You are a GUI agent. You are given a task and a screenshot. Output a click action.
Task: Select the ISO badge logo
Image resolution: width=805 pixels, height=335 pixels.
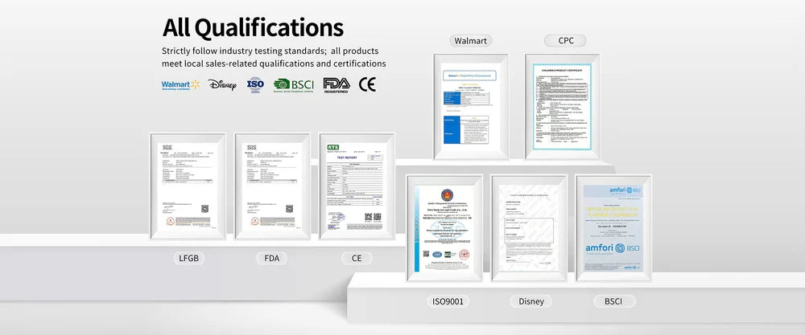(255, 84)
